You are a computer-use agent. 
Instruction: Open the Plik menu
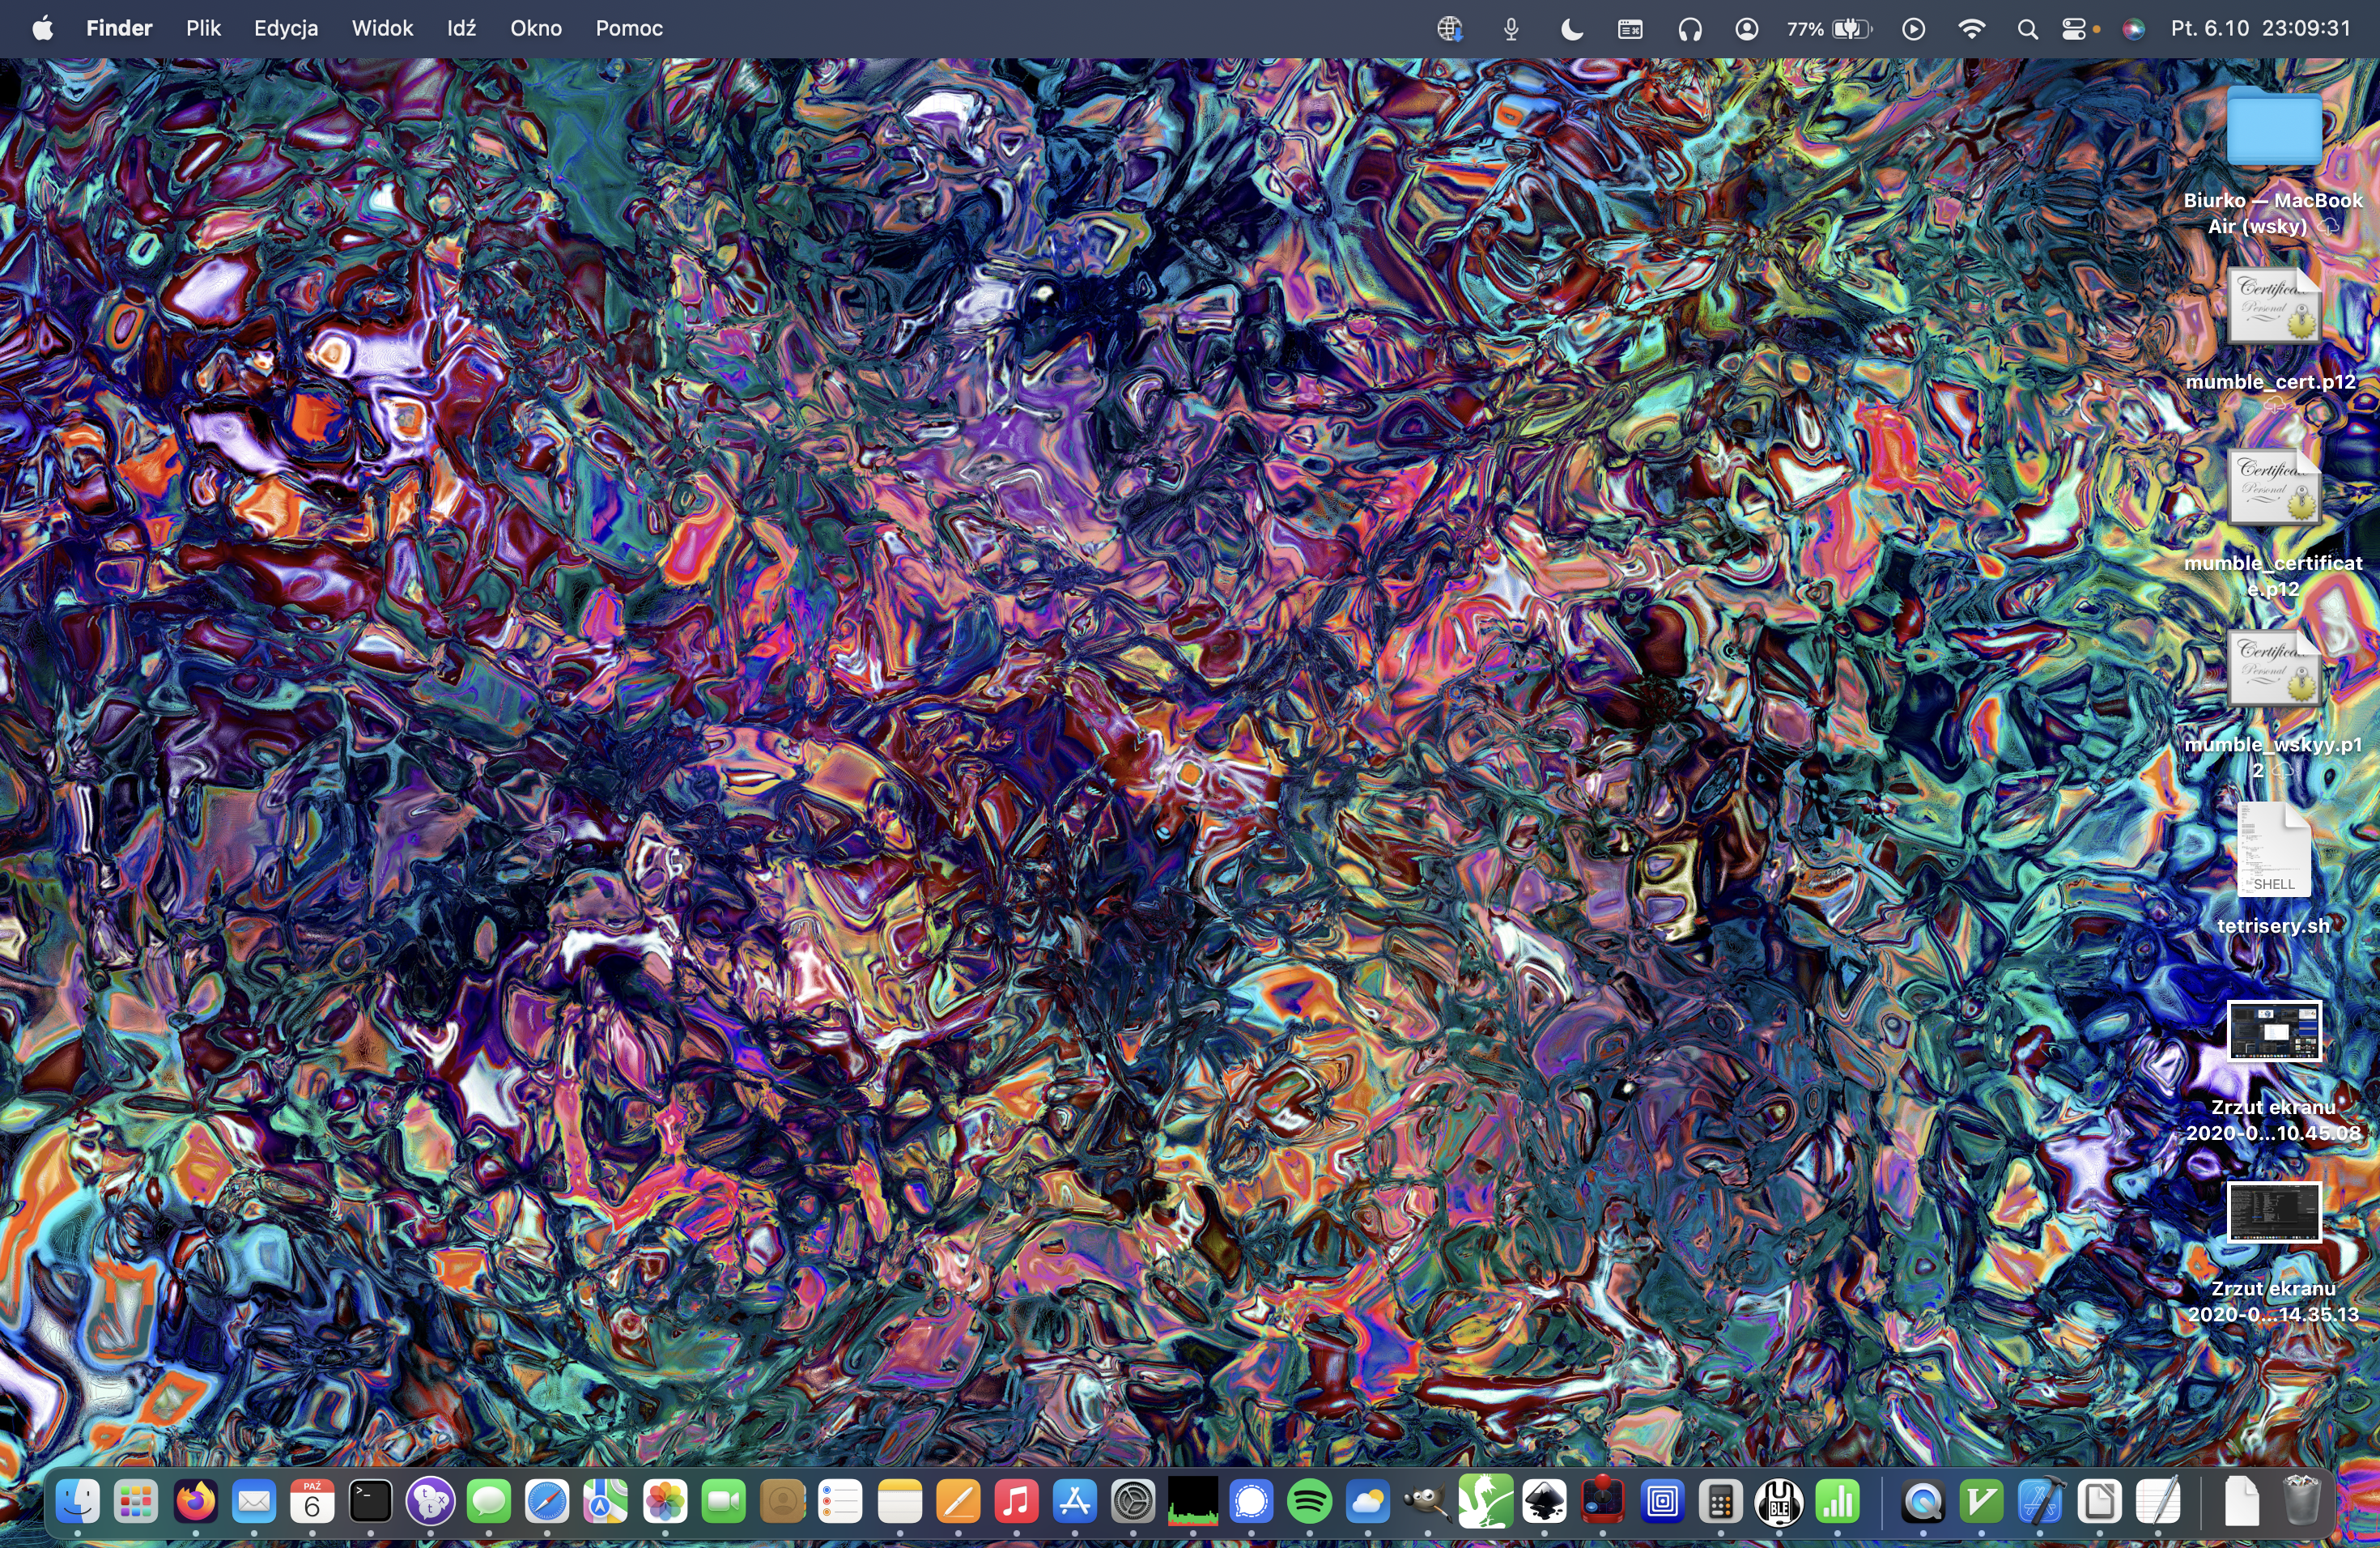203,29
